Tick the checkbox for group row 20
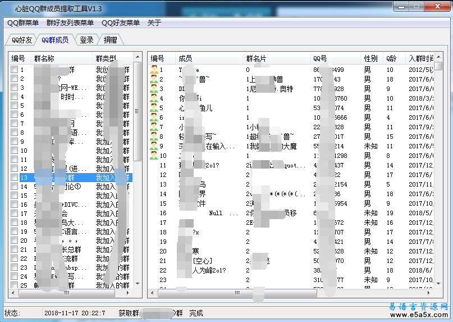The image size is (453, 322). (x=14, y=240)
